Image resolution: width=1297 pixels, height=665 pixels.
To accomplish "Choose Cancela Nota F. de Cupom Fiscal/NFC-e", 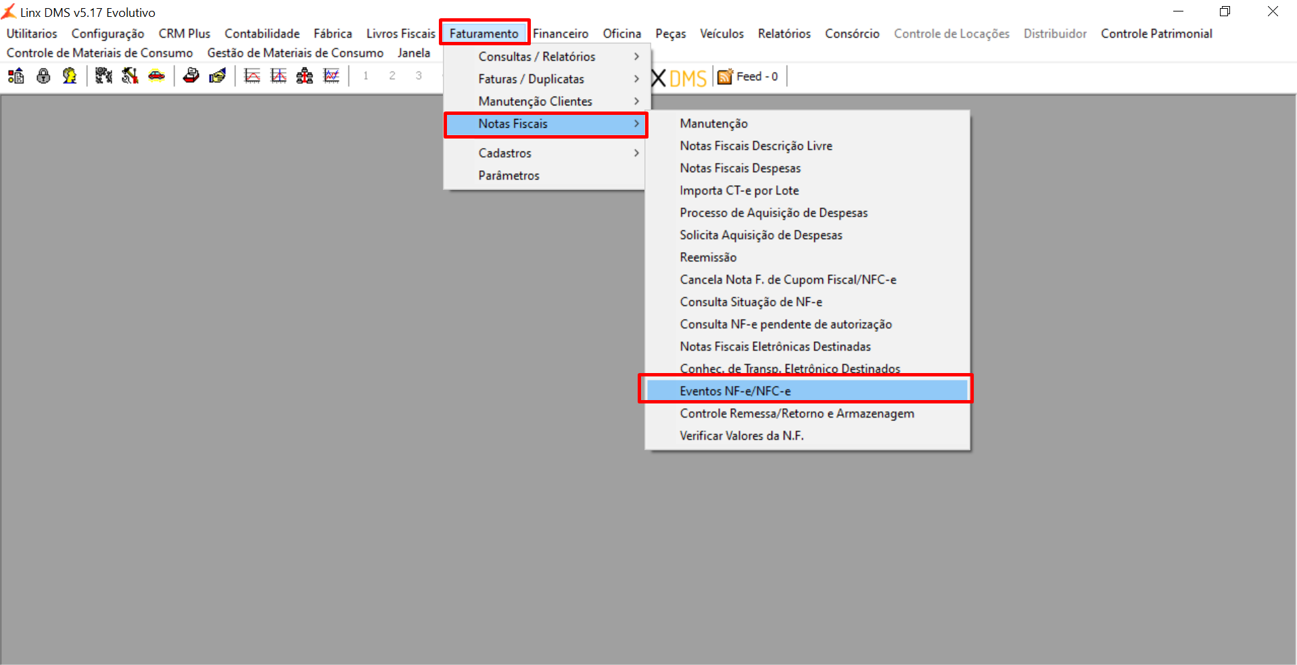I will tap(807, 280).
